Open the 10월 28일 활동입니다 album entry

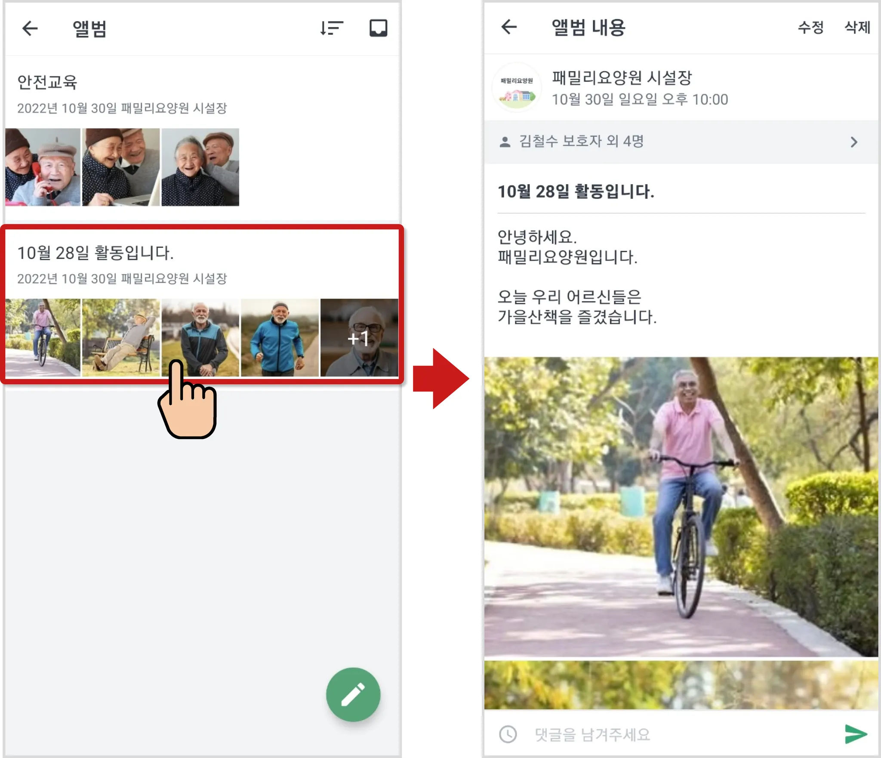click(95, 253)
